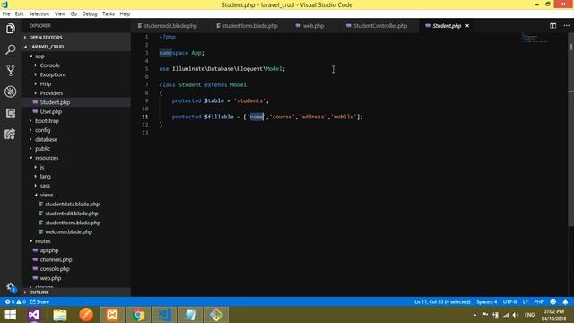Expand the Http folder
This screenshot has height=323, width=574.
[76, 83]
